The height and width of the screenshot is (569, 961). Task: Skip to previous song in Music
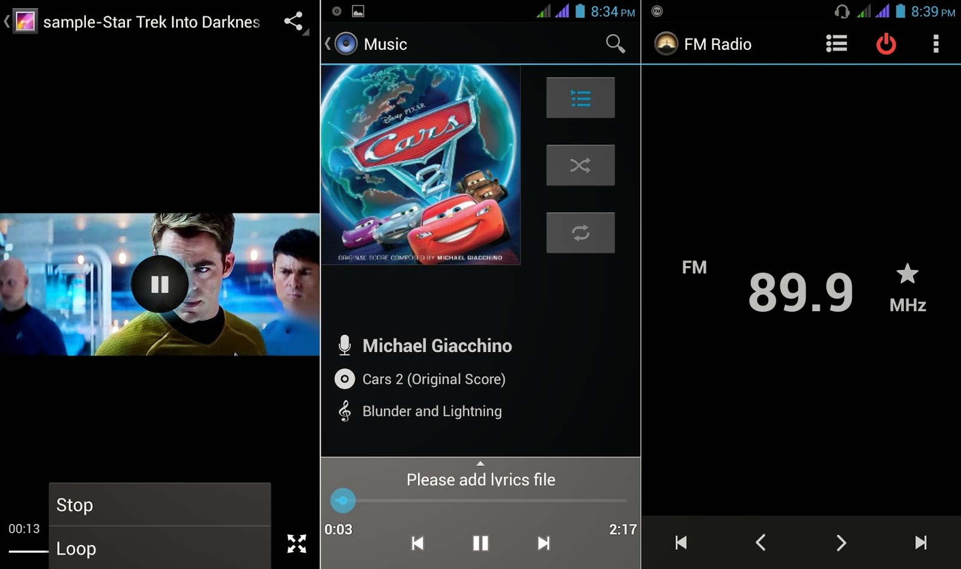coord(417,543)
